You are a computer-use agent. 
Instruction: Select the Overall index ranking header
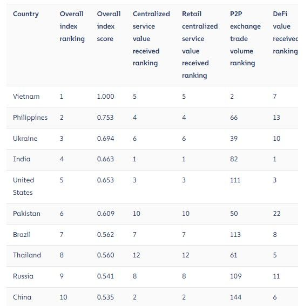pos(72,26)
